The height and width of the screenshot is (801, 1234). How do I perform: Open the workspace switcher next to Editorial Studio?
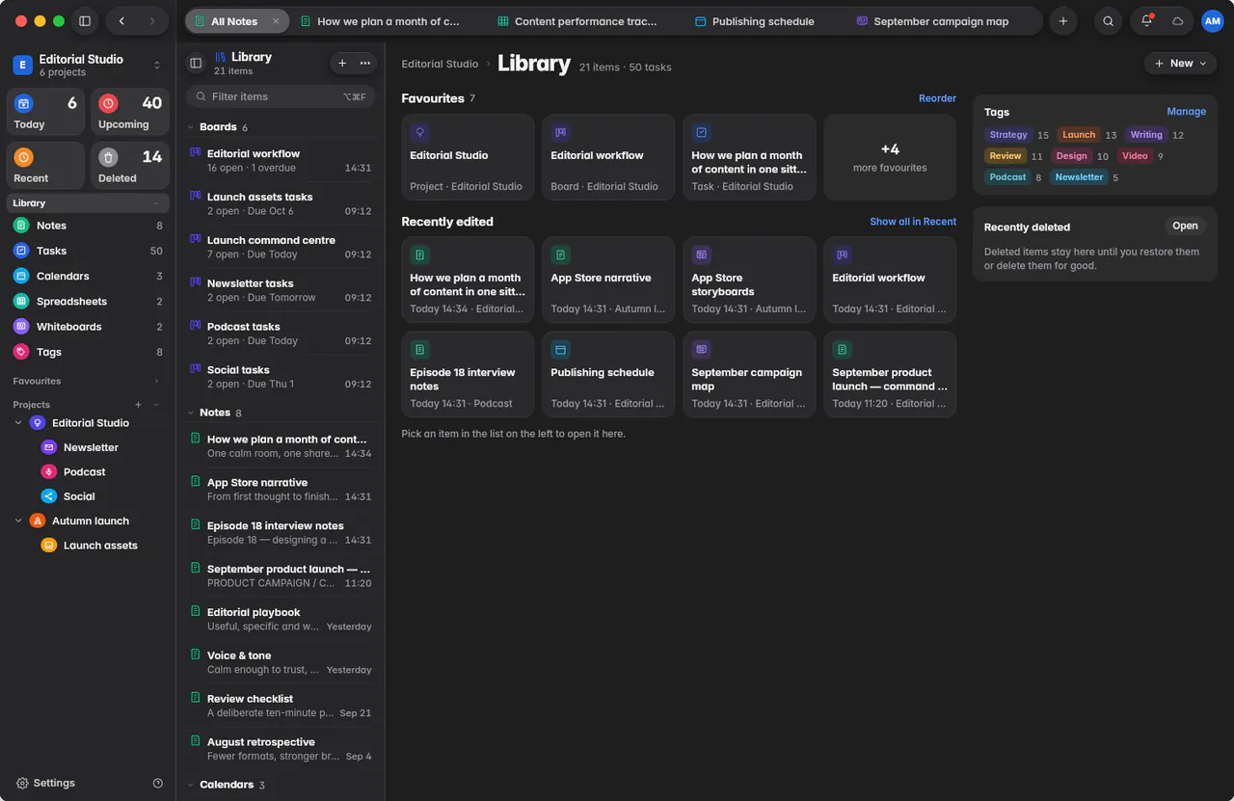pos(157,66)
